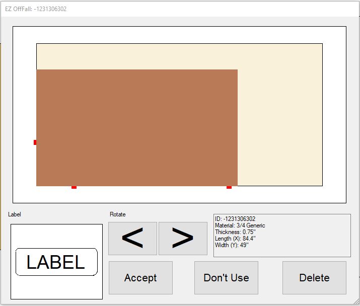Screen dimensions: 360x306
Task: Select the Material 3/4 Generic text line
Action: (240, 225)
